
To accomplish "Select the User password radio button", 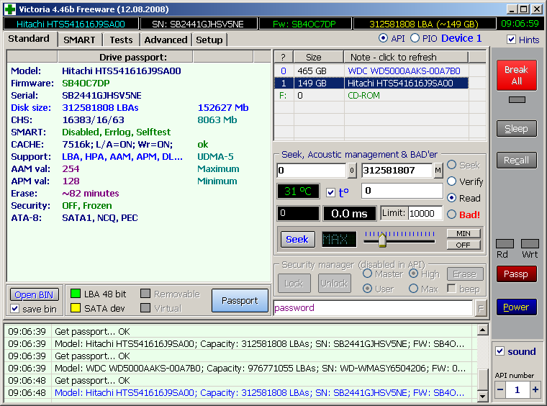I will pos(367,289).
